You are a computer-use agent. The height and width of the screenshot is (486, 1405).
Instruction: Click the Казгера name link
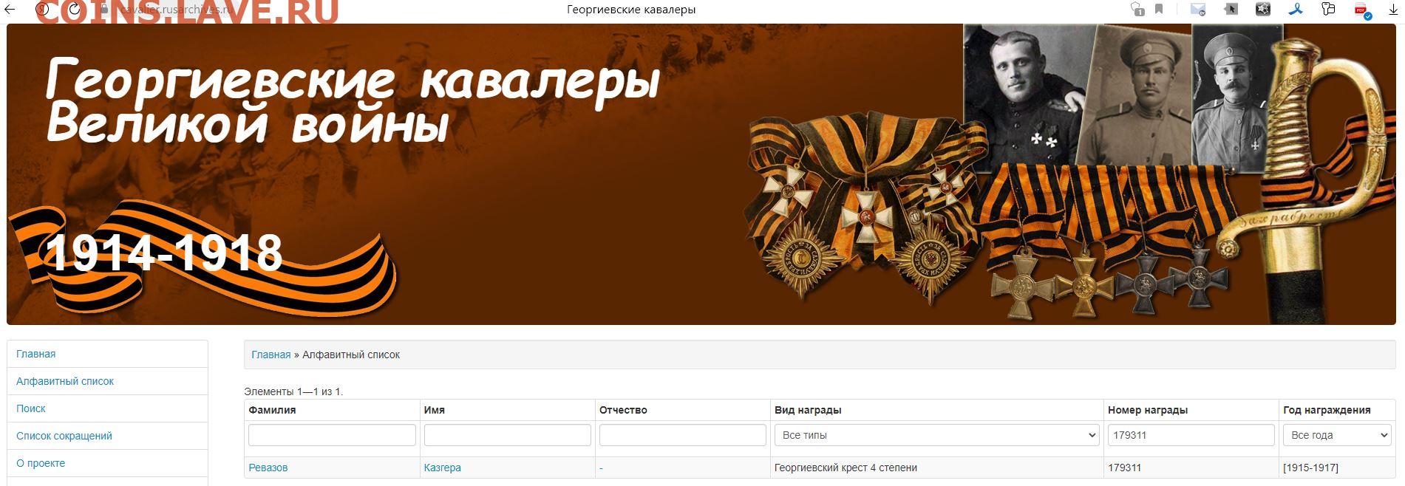[443, 468]
